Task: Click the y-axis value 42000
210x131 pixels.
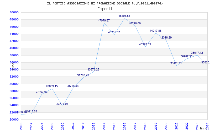Action: click(14, 41)
